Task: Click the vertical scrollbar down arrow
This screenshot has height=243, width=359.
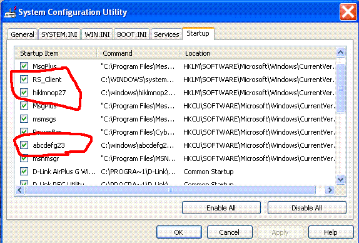Action: pos(341,179)
